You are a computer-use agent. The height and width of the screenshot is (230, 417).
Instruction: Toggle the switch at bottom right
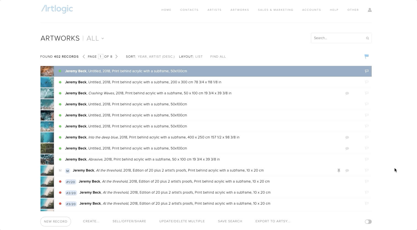(368, 222)
